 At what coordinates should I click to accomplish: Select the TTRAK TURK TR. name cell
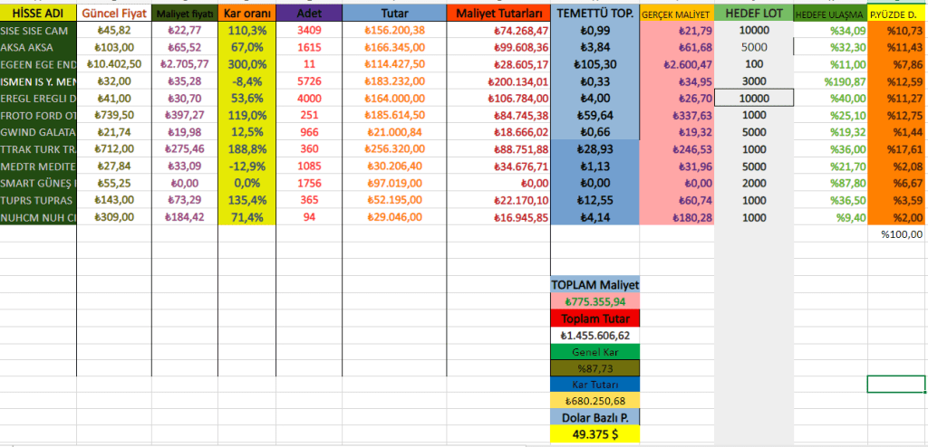pos(38,148)
